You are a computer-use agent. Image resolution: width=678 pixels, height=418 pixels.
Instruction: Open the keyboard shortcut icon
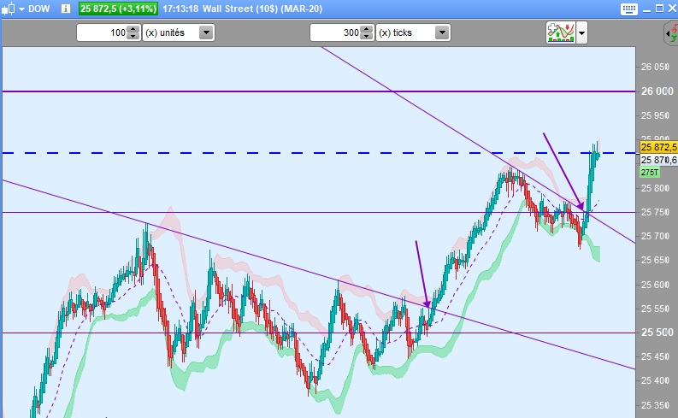click(x=628, y=9)
